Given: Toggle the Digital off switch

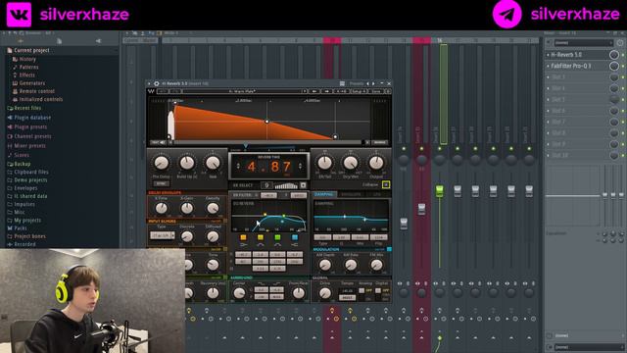Looking at the screenshot, I should pyautogui.click(x=378, y=290).
